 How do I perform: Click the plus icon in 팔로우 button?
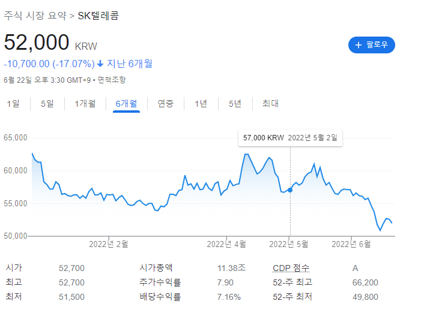tap(359, 45)
